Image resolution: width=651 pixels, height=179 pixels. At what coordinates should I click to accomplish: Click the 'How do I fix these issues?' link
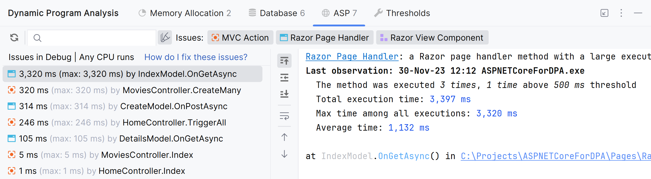pos(196,57)
